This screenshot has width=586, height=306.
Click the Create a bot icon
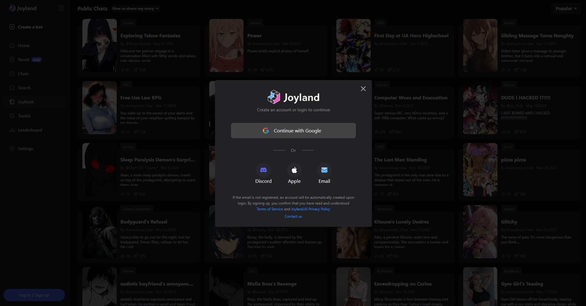(12, 27)
